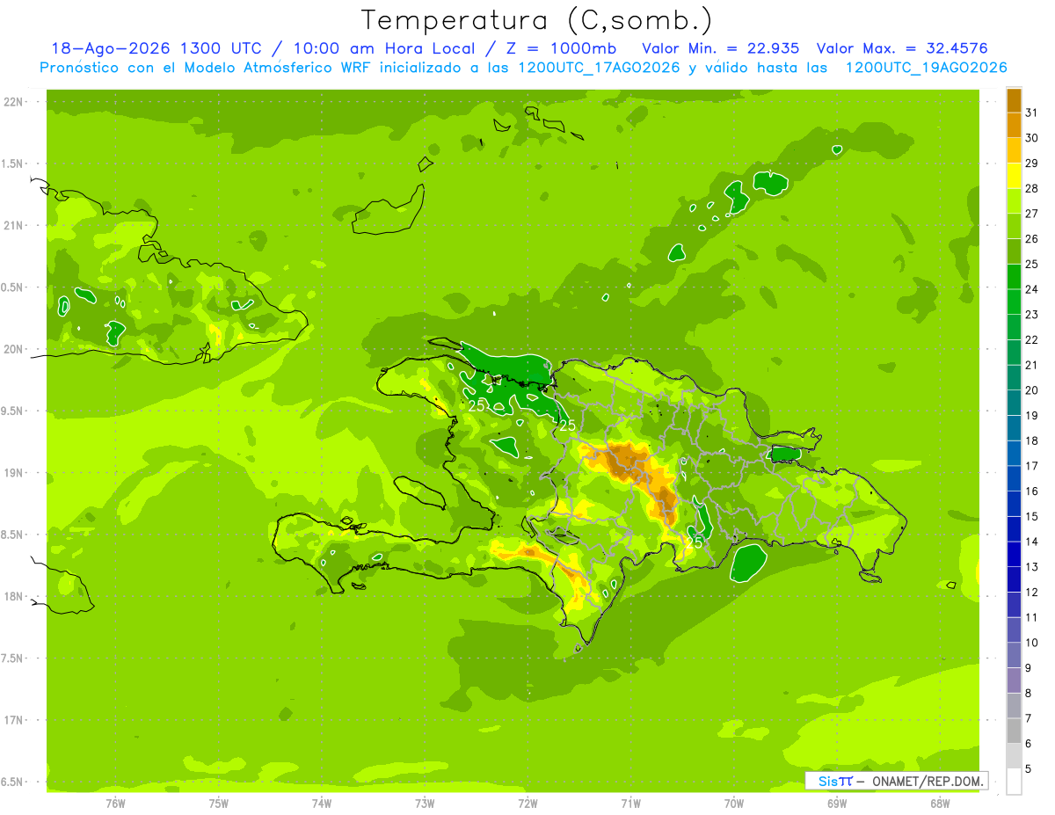
Task: Choose the blue swatch between 16 and 17
Action: tap(1014, 478)
